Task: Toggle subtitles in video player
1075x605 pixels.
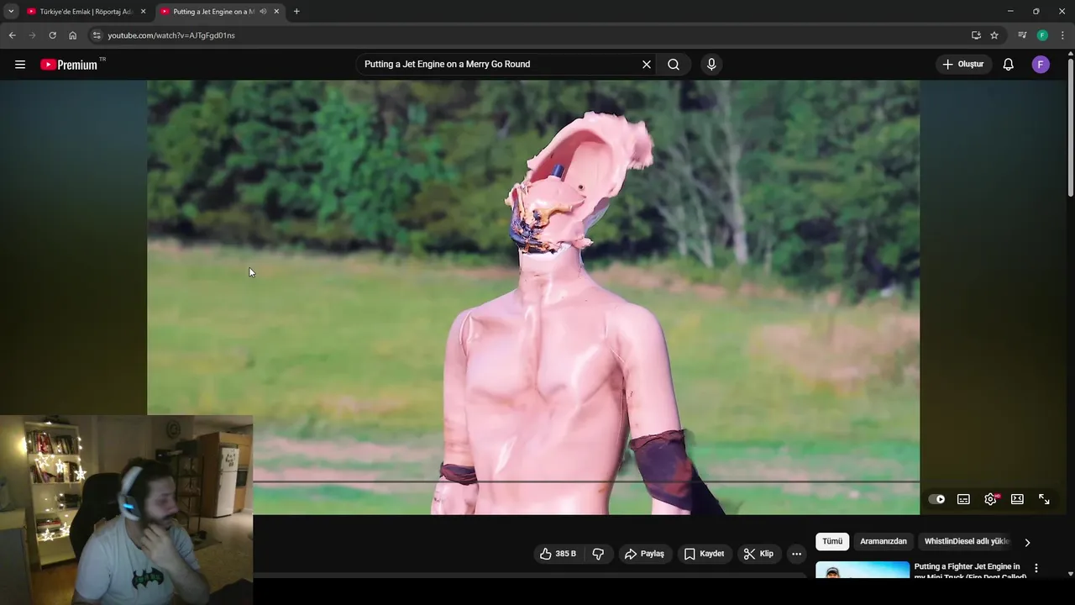Action: (x=963, y=499)
